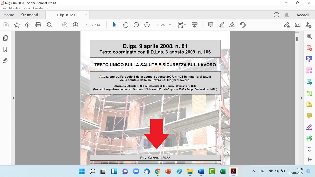This screenshot has width=315, height=177.
Task: Open the zoom level 66,7% dropdown
Action: pyautogui.click(x=170, y=25)
